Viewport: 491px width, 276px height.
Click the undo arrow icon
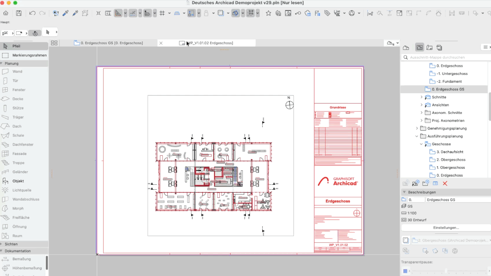click(x=32, y=13)
